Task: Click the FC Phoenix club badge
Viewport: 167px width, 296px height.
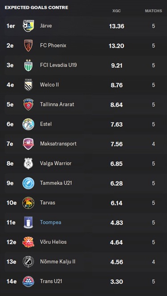Action: pos(28,45)
